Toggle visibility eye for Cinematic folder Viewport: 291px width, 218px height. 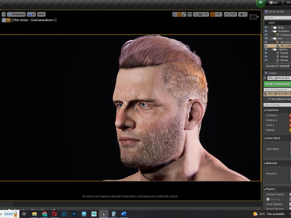pyautogui.click(x=266, y=31)
